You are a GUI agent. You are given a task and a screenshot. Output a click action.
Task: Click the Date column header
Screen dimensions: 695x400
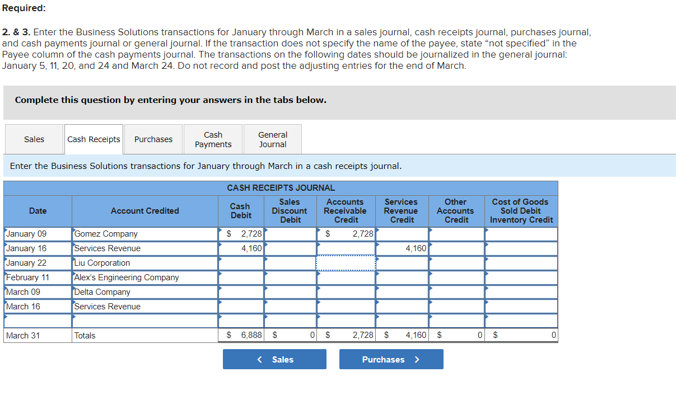(38, 211)
